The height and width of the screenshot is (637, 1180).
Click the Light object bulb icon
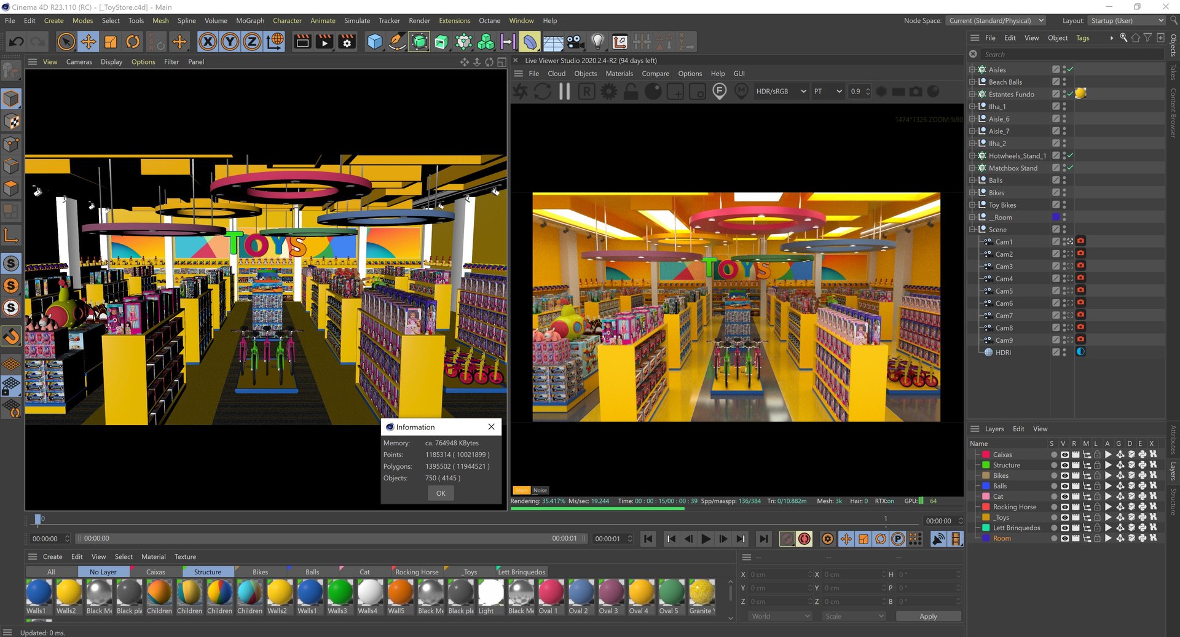tap(597, 42)
